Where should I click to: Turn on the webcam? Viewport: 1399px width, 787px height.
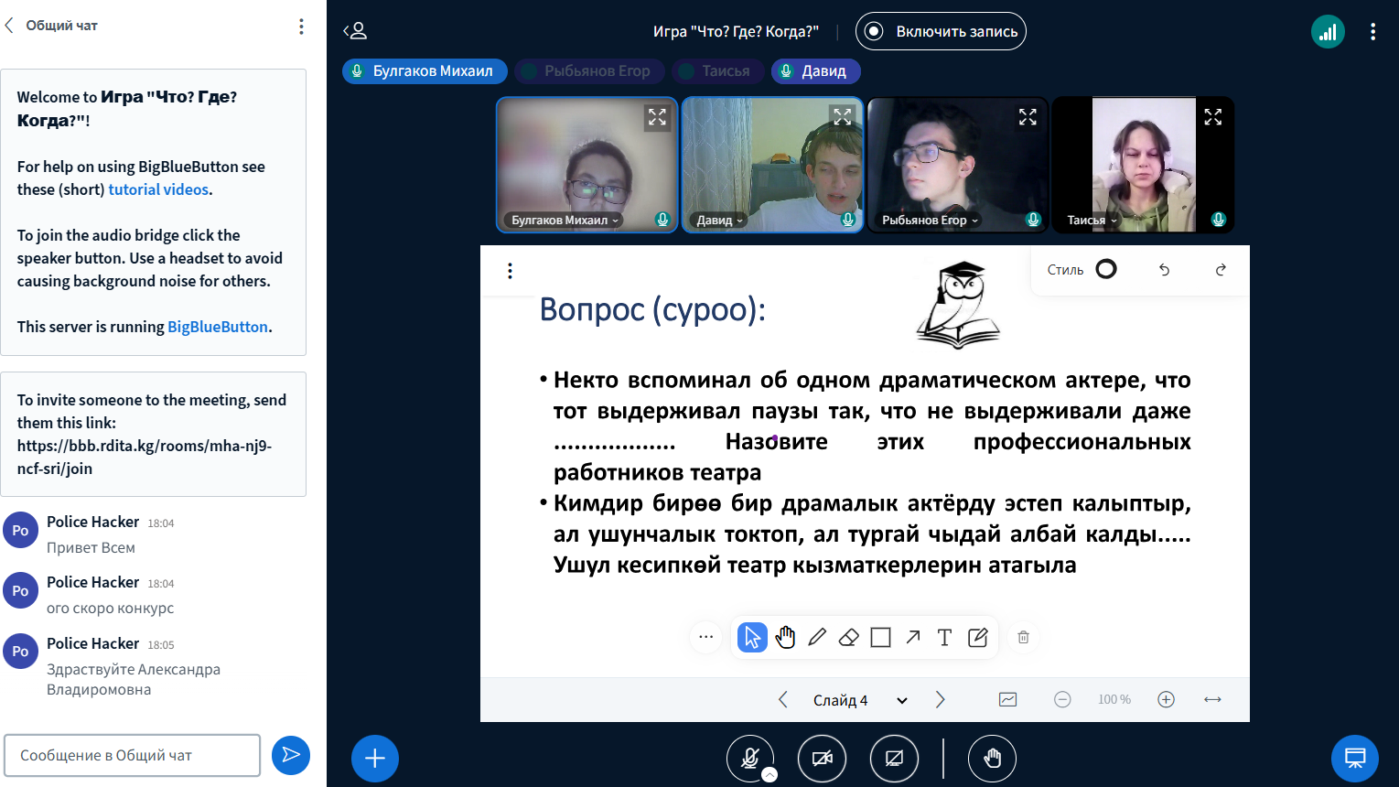tap(822, 758)
